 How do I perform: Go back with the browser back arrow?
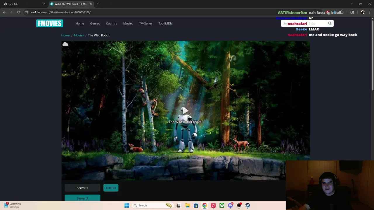click(x=4, y=12)
